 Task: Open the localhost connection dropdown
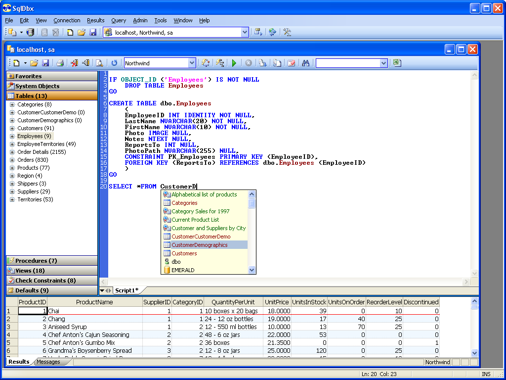[x=245, y=32]
